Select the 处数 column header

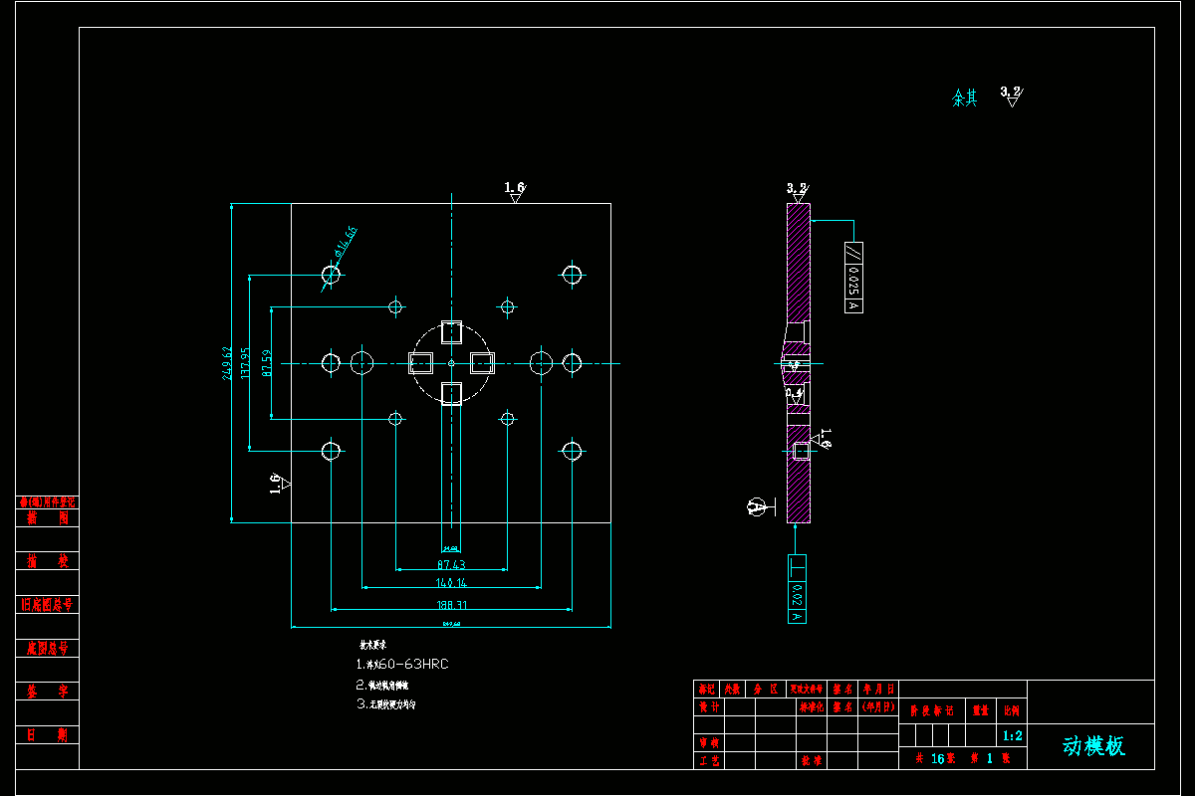[733, 689]
